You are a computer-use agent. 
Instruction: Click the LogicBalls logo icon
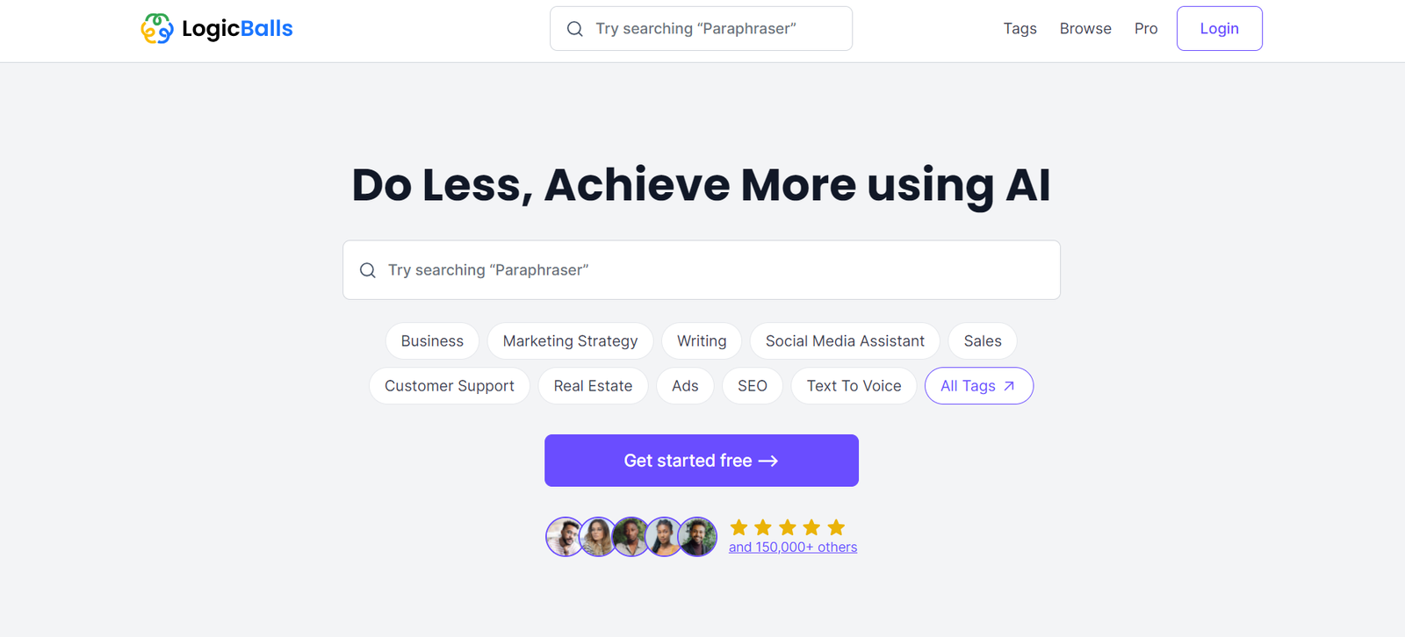point(157,29)
